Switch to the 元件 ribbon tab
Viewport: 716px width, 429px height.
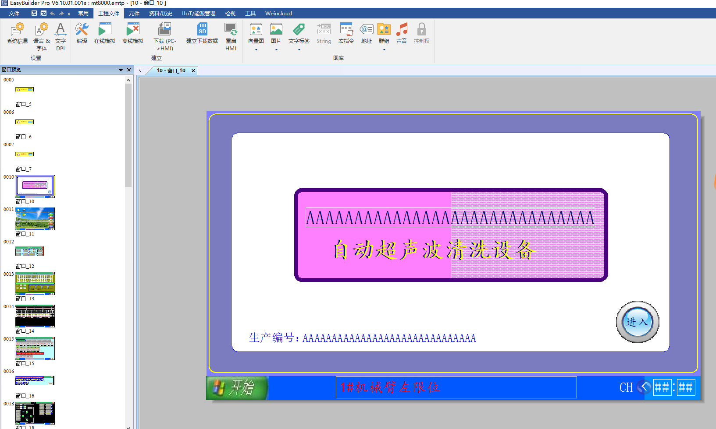click(134, 14)
